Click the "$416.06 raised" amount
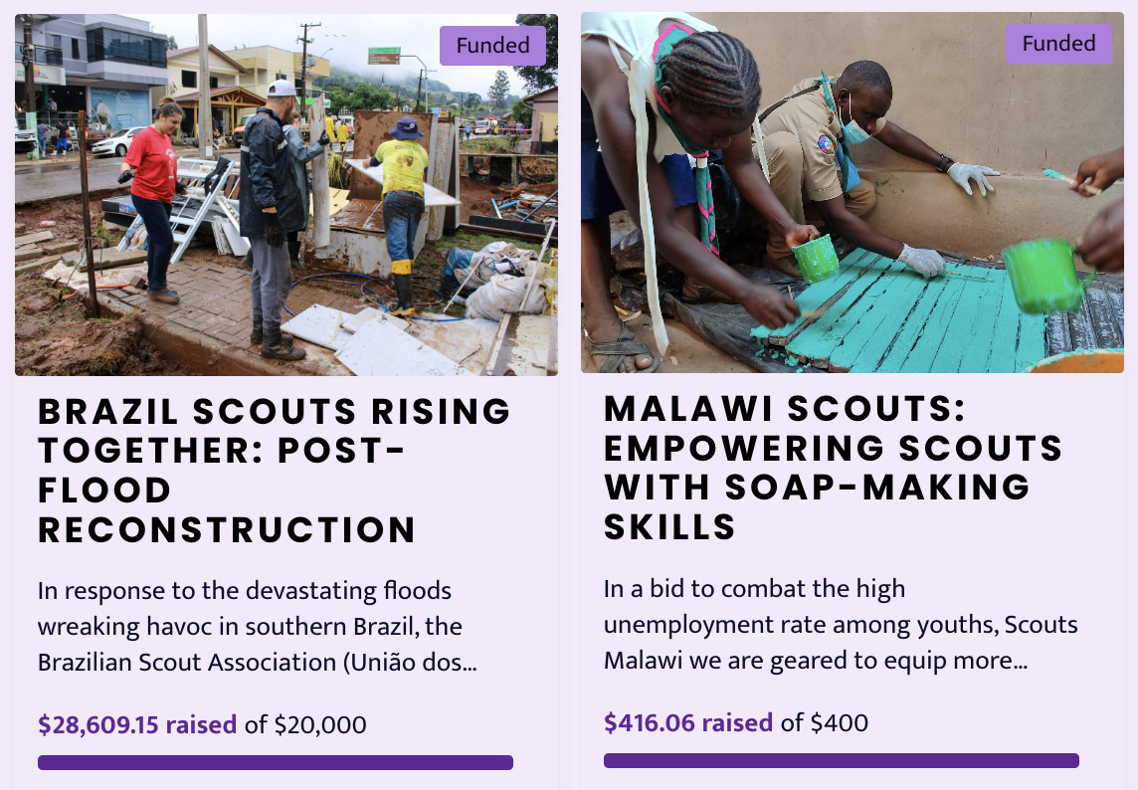The height and width of the screenshot is (790, 1138). [687, 722]
